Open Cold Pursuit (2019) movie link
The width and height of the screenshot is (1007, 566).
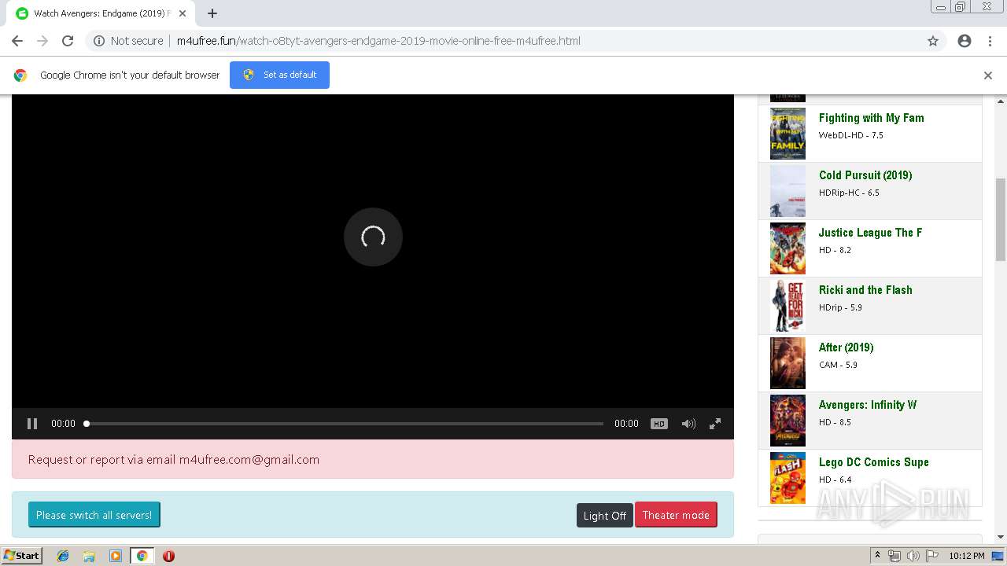tap(865, 175)
